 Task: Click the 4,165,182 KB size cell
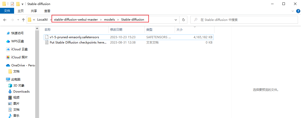click(x=203, y=37)
